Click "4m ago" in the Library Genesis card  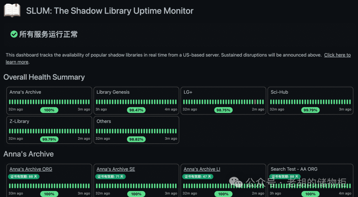pos(171,110)
